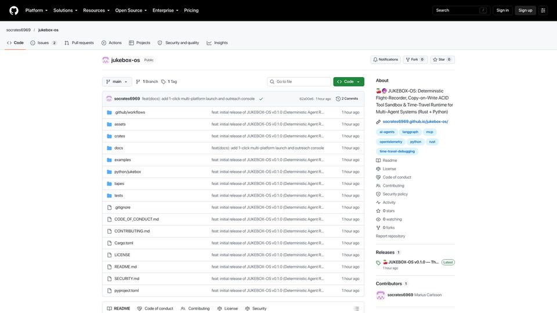This screenshot has height=313, width=557.
Task: Open the 2 Commits history link
Action: tap(347, 99)
